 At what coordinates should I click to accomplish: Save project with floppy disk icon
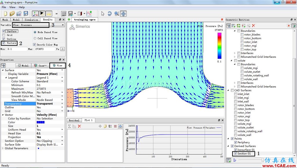coord(26,14)
